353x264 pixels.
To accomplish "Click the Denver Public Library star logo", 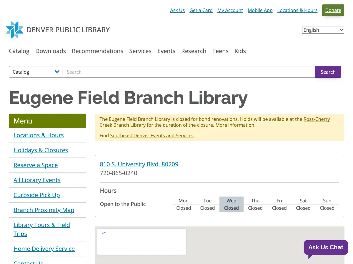I will point(15,30).
